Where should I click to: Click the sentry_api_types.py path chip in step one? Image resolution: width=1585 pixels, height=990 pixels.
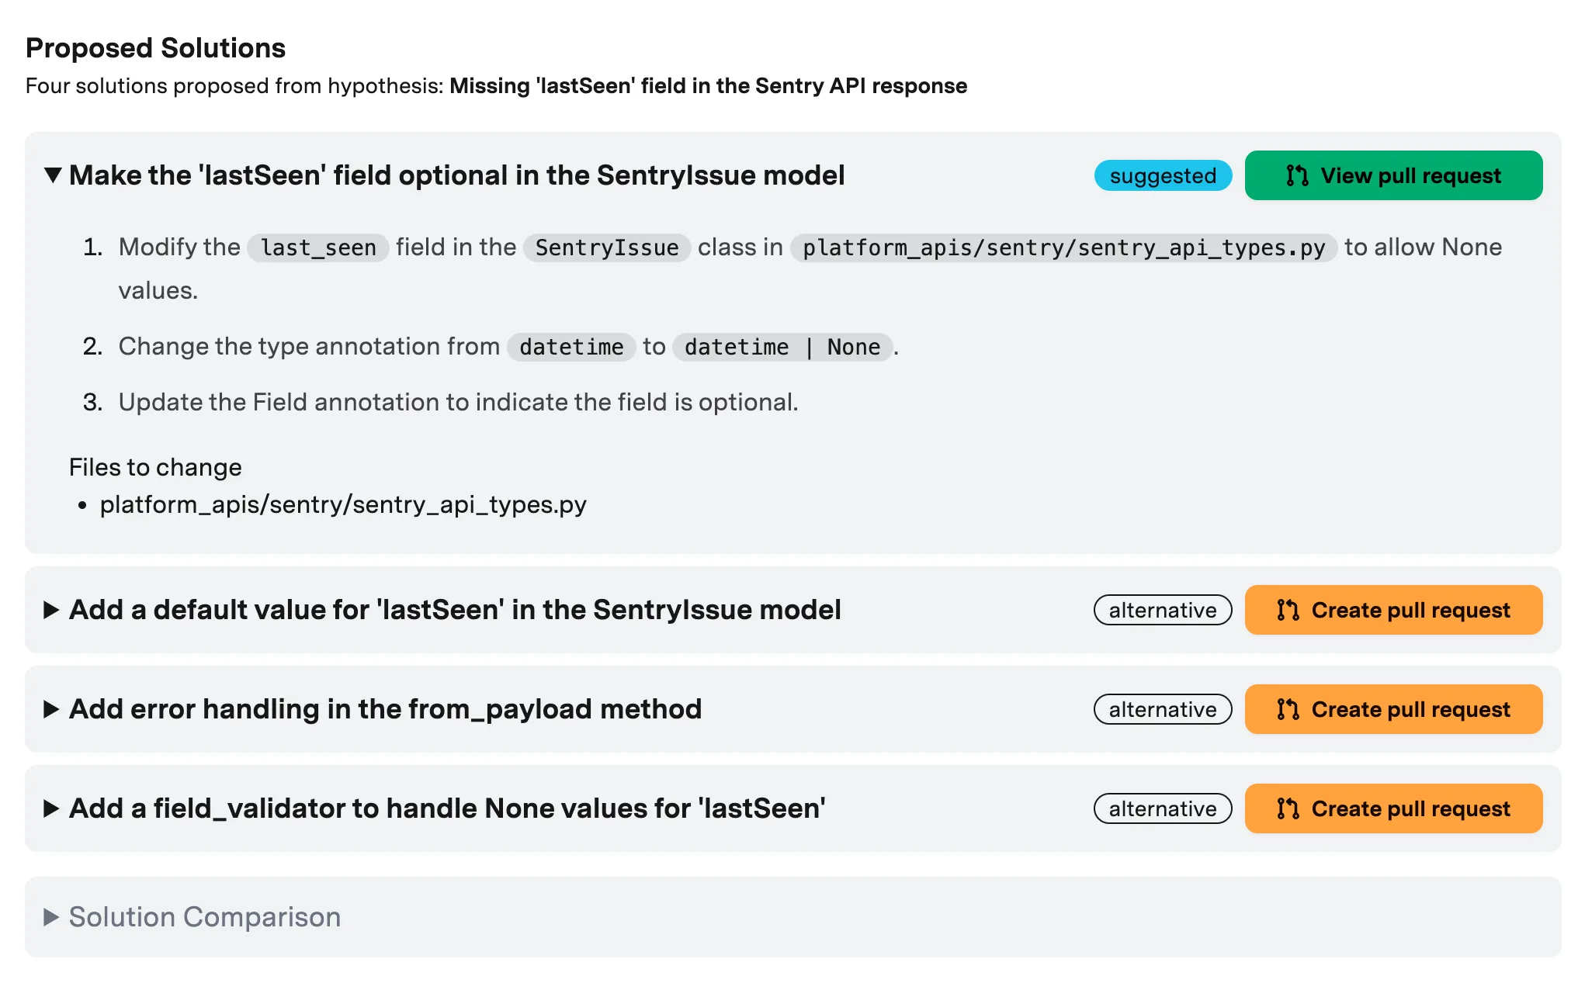tap(1063, 247)
